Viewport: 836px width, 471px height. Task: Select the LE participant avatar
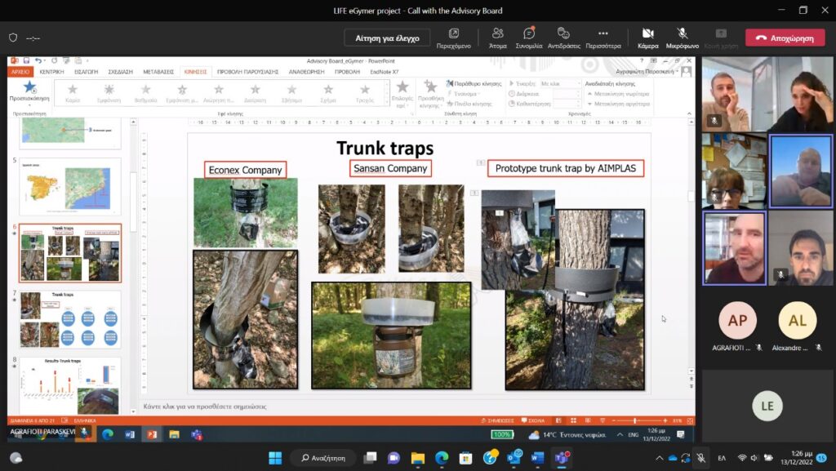[767, 406]
